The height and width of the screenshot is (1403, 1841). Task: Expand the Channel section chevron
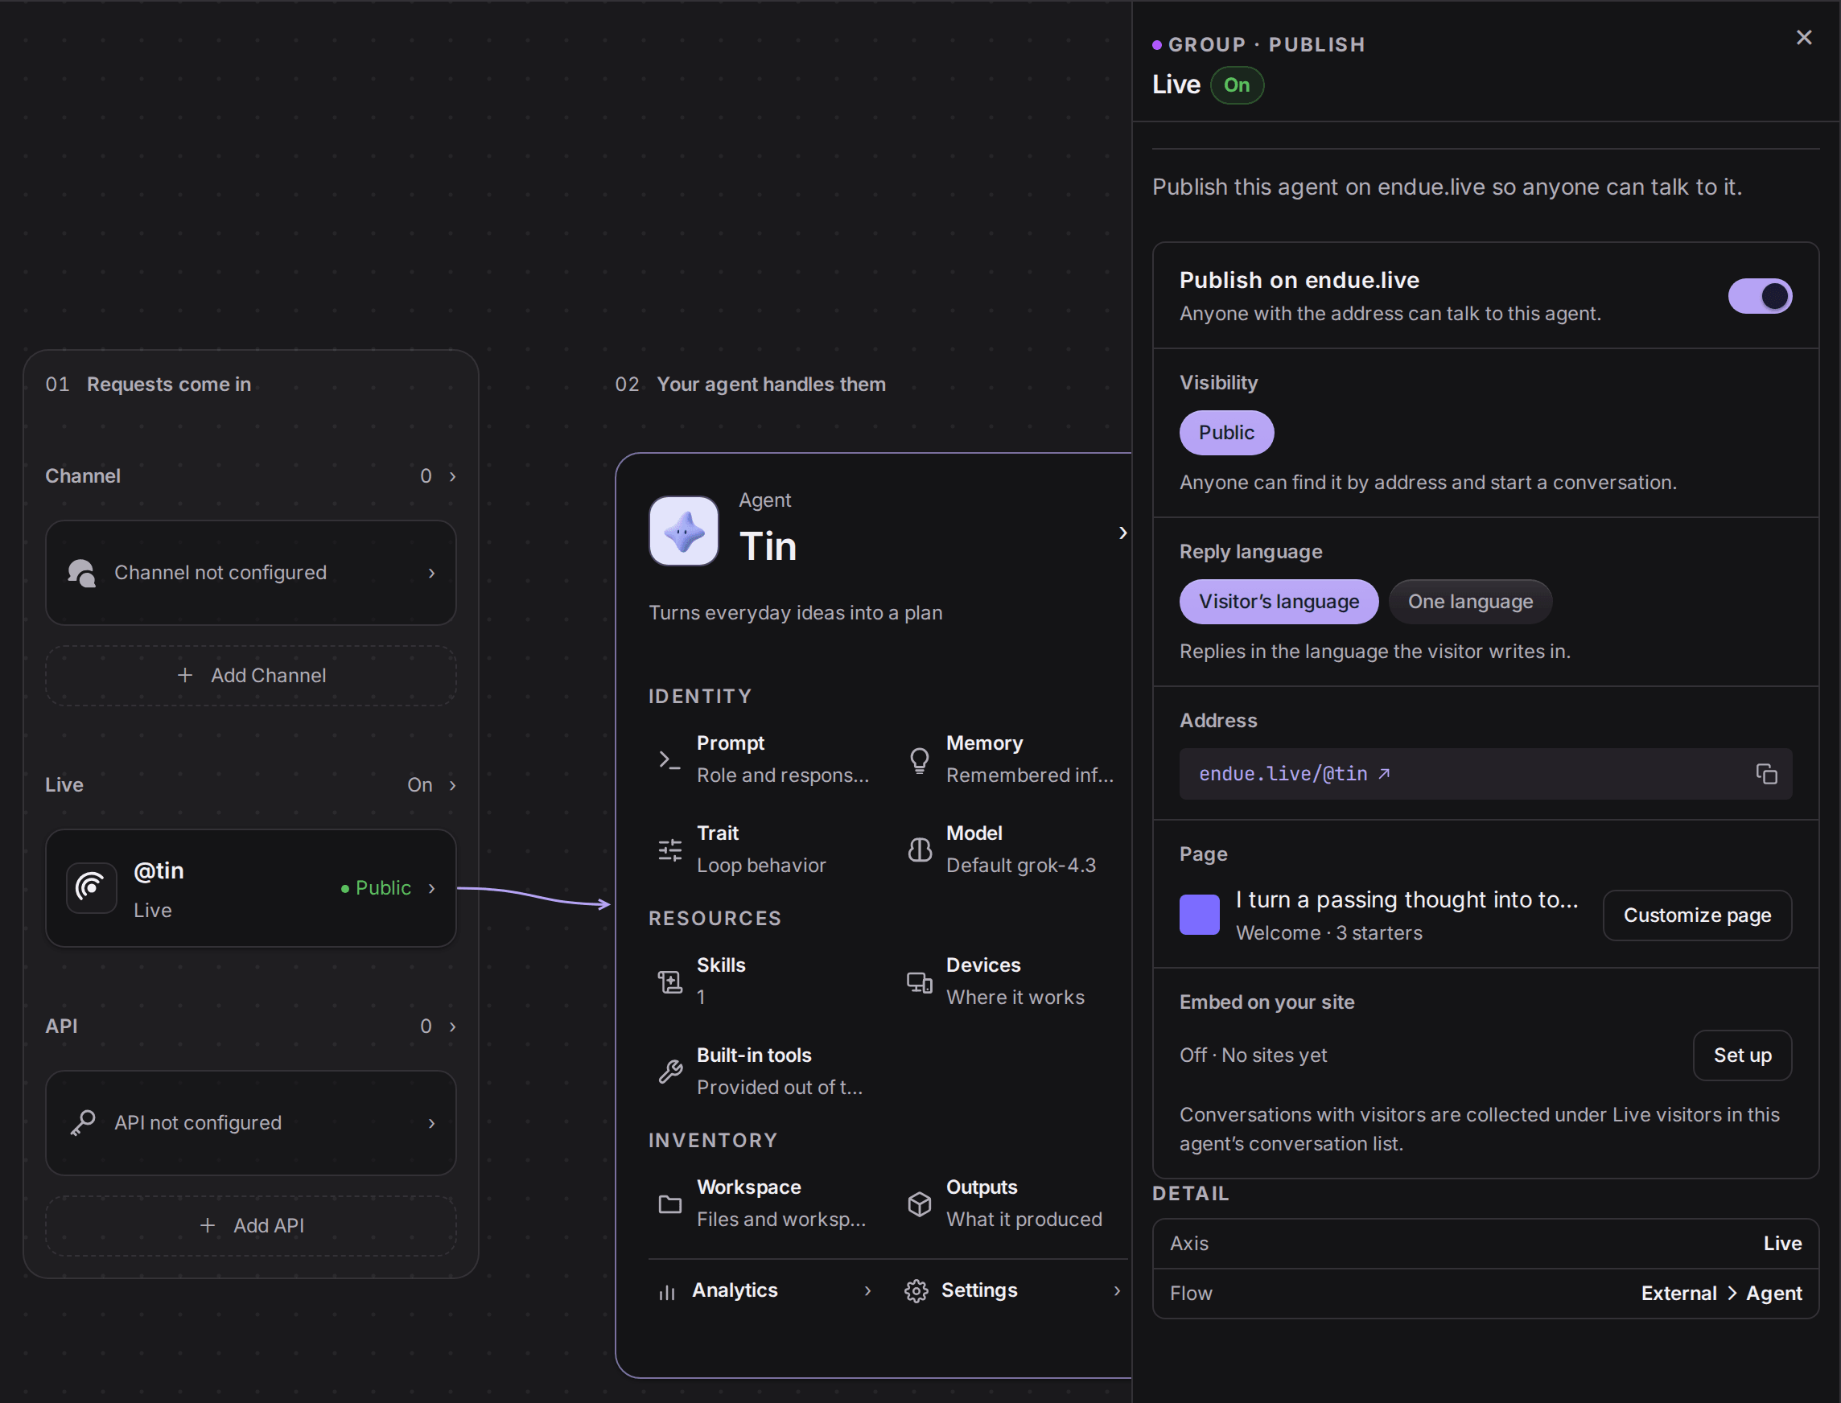click(453, 476)
